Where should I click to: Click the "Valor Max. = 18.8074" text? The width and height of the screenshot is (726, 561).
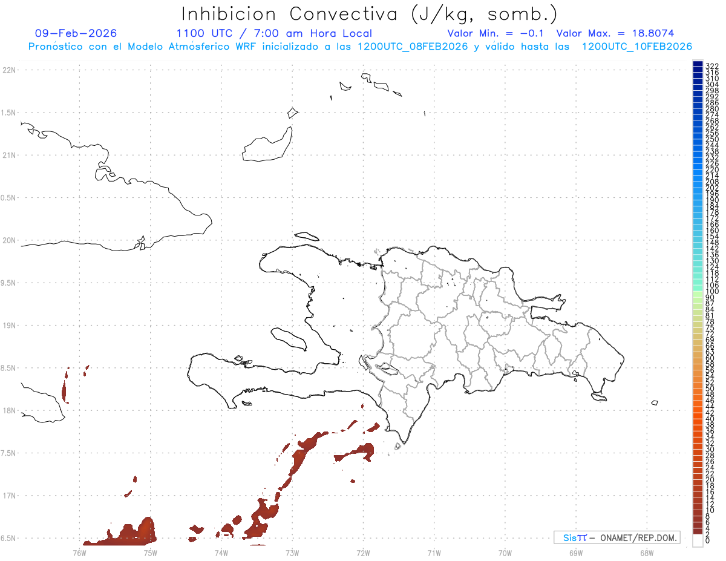[x=615, y=33]
